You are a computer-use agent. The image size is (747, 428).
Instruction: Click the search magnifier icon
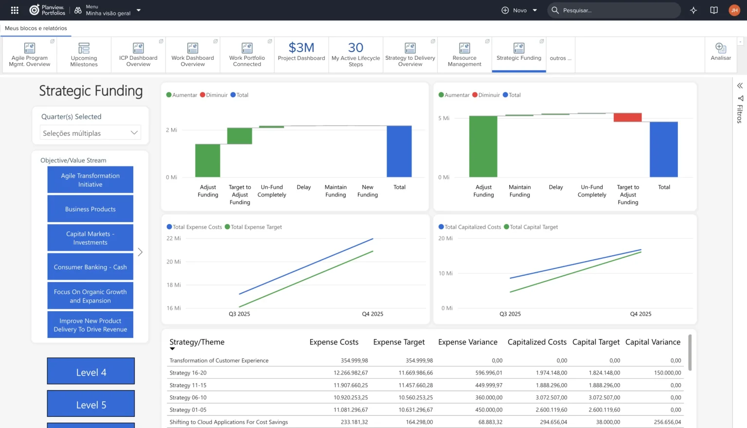tap(555, 10)
